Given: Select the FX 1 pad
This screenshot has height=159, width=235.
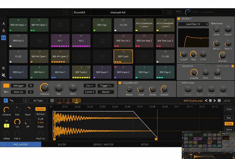Looking at the screenshot, I should [x=60, y=41].
